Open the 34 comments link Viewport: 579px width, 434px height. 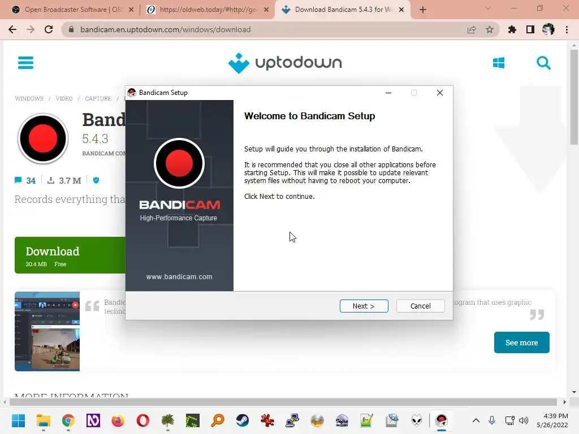[x=25, y=180]
